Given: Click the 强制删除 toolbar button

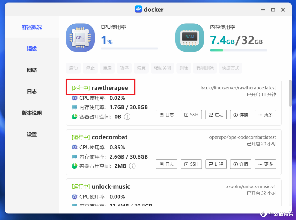Looking at the screenshot, I should (205, 68).
